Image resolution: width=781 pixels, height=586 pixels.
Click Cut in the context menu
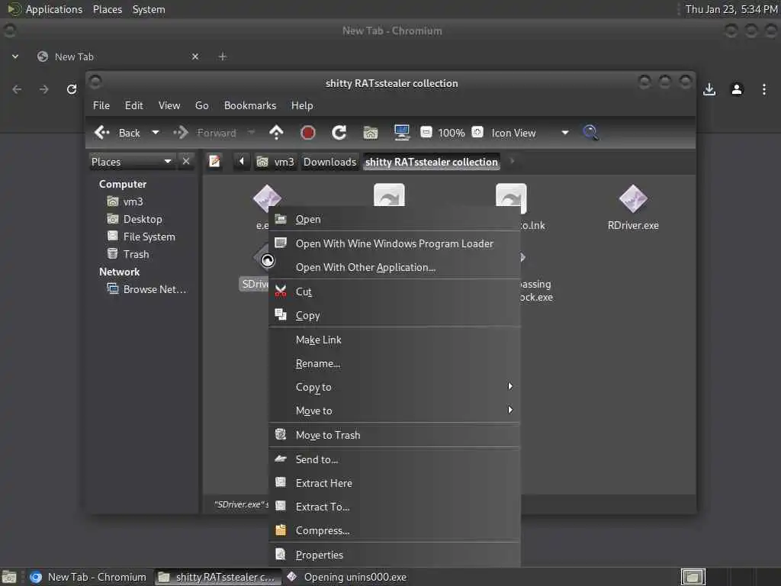pyautogui.click(x=394, y=291)
